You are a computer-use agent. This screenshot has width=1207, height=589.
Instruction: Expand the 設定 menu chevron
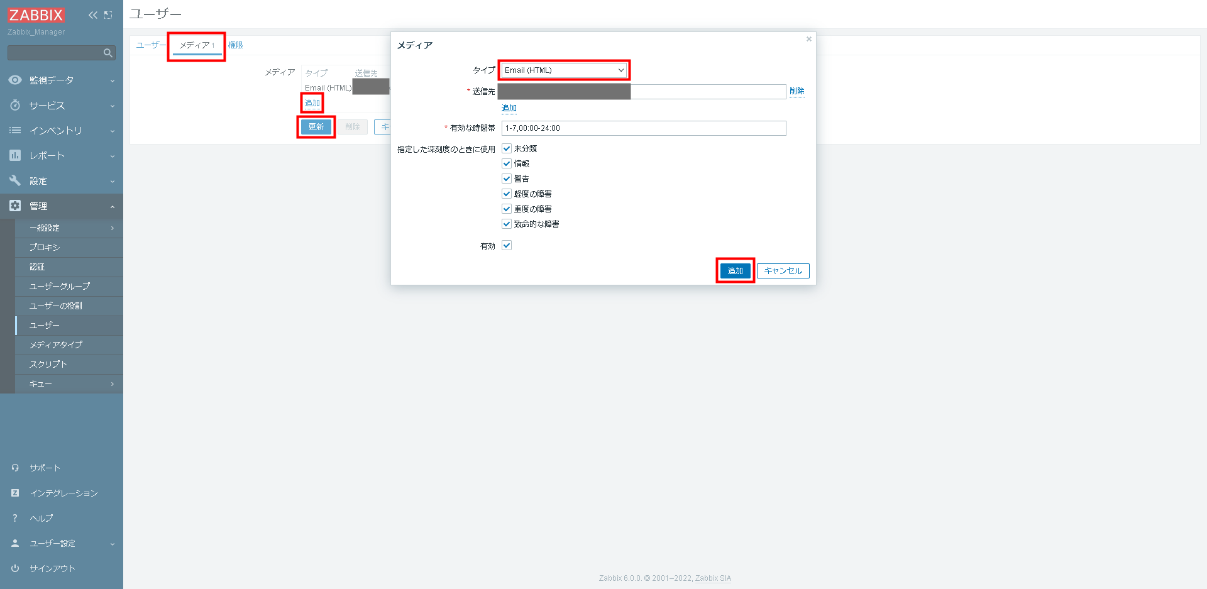coord(113,181)
